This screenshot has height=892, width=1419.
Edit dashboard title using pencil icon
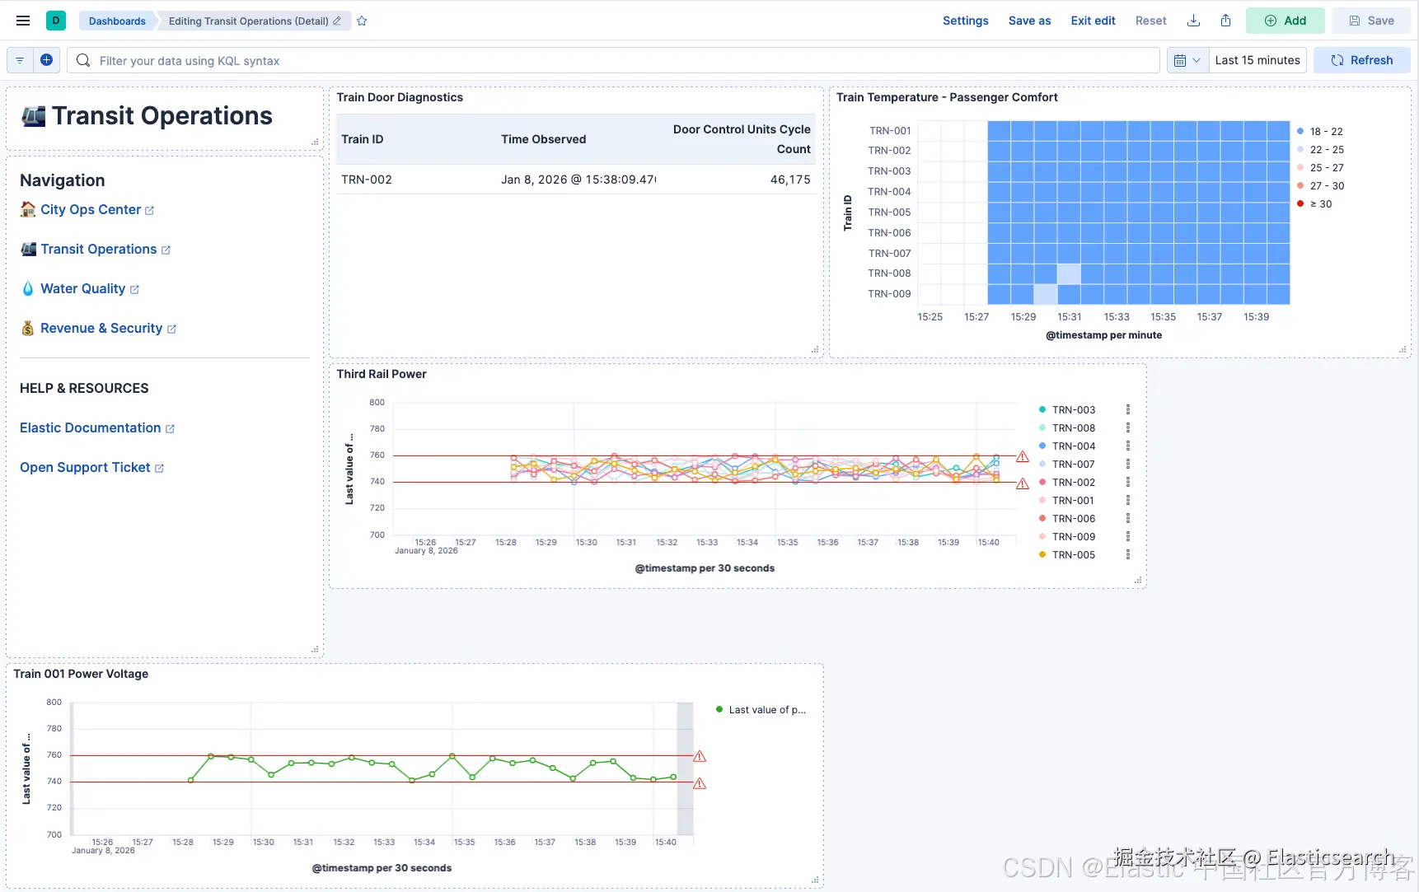coord(337,21)
